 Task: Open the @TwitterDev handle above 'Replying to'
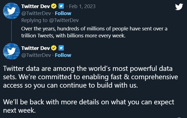point(36,13)
